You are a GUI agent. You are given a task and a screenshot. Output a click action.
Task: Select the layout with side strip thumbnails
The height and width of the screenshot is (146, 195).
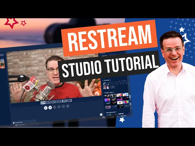click(x=69, y=100)
